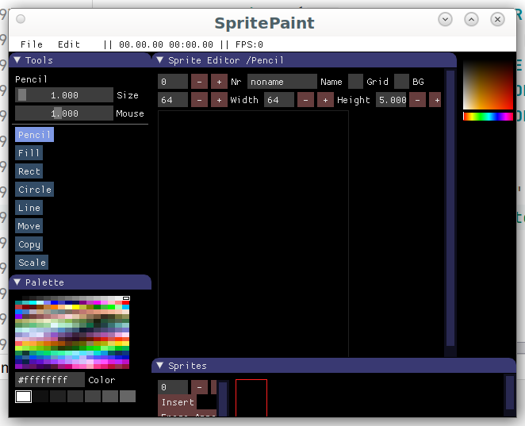Image resolution: width=525 pixels, height=426 pixels.
Task: Collapse the Sprite Editor panel
Action: coord(160,60)
